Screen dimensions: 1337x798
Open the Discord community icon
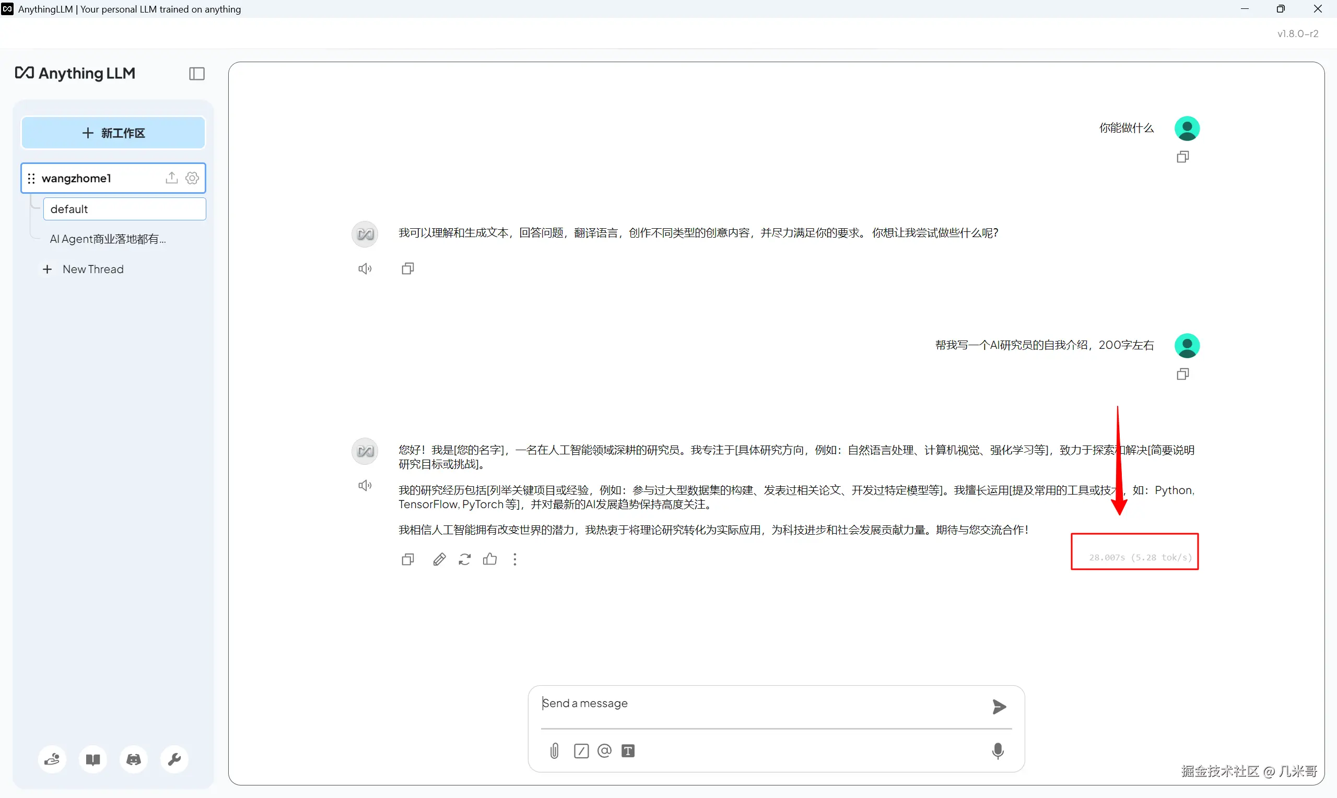[133, 759]
